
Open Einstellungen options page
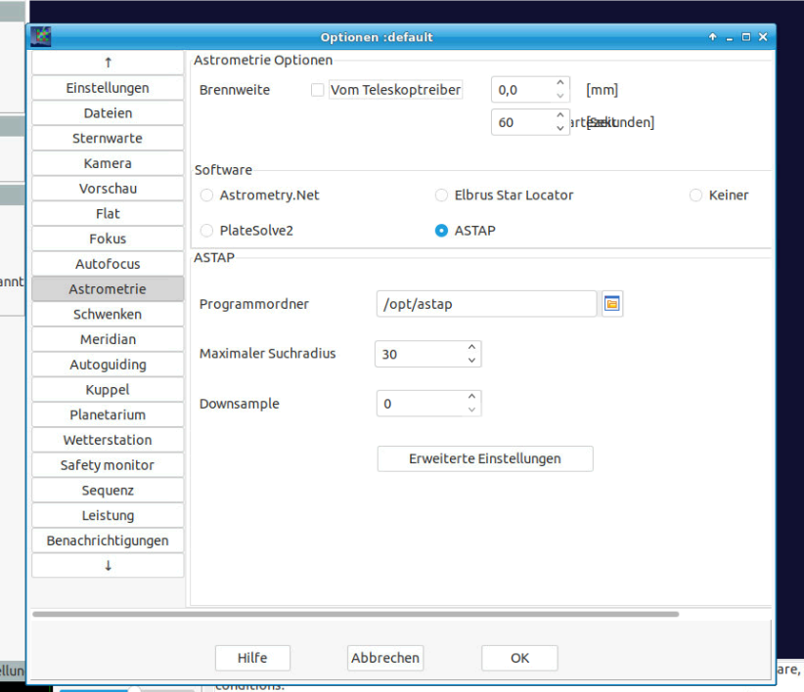(x=108, y=88)
